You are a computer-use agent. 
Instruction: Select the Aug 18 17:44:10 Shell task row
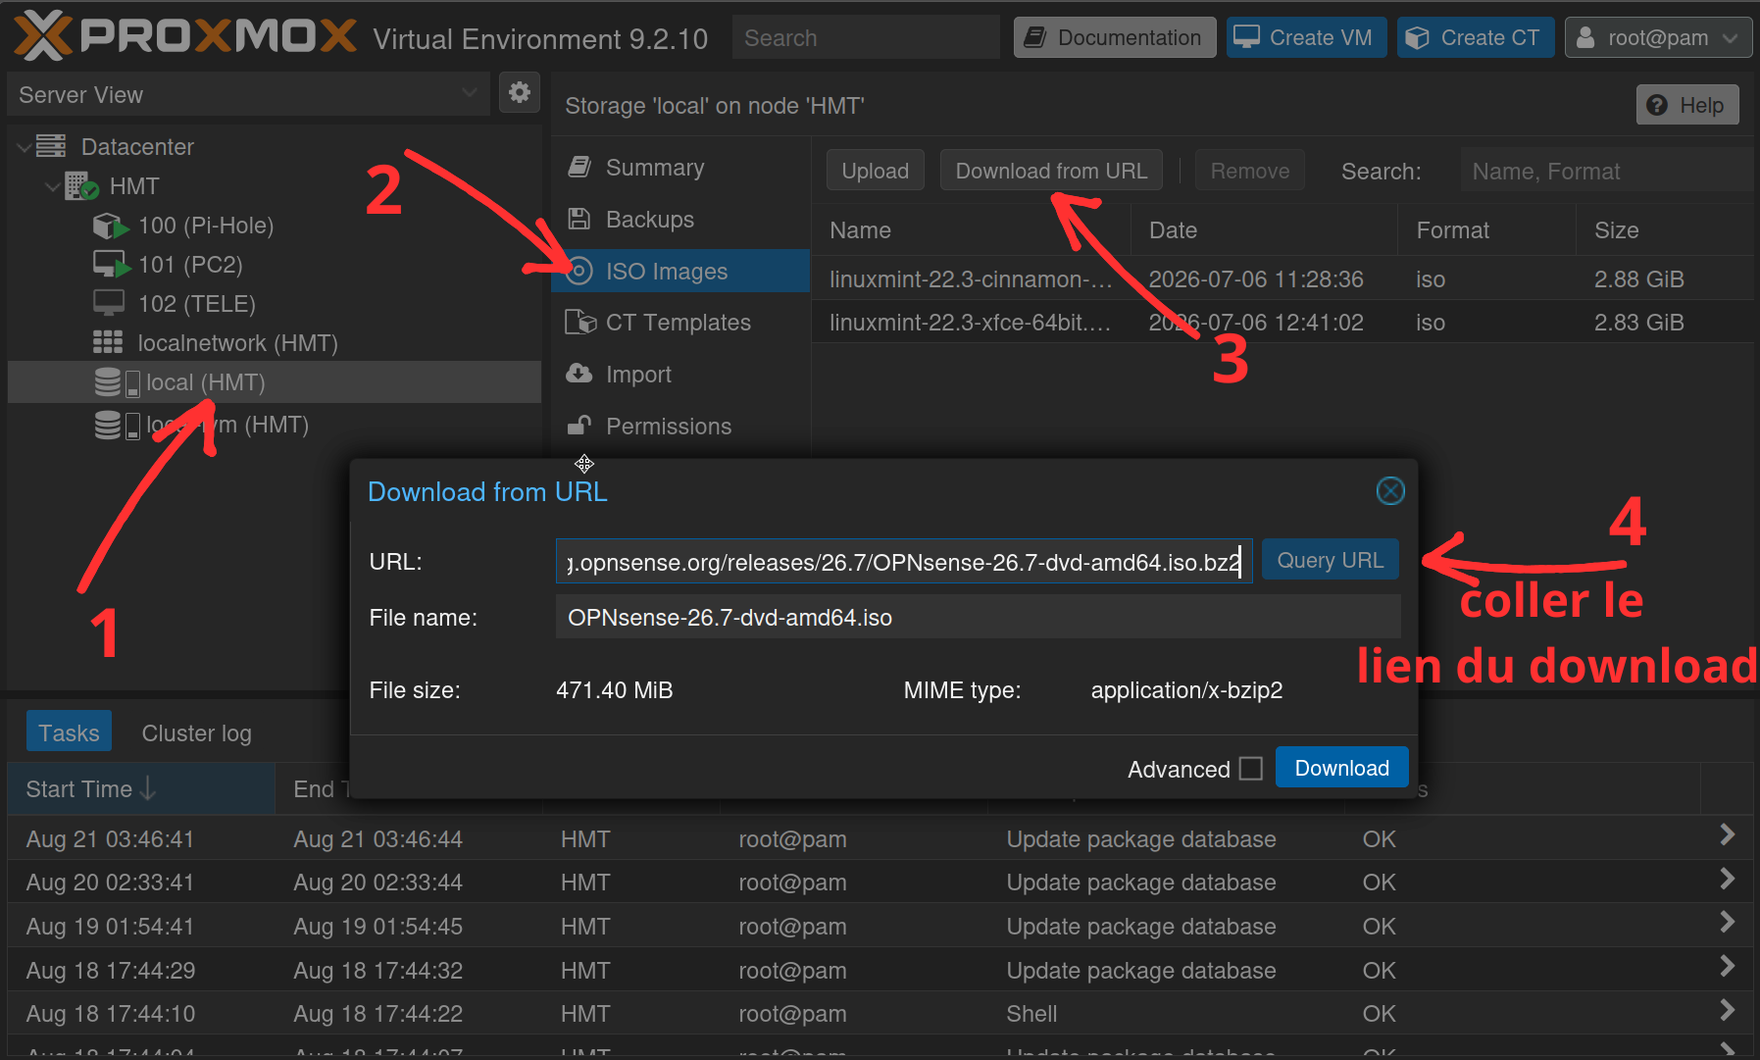tap(880, 1013)
